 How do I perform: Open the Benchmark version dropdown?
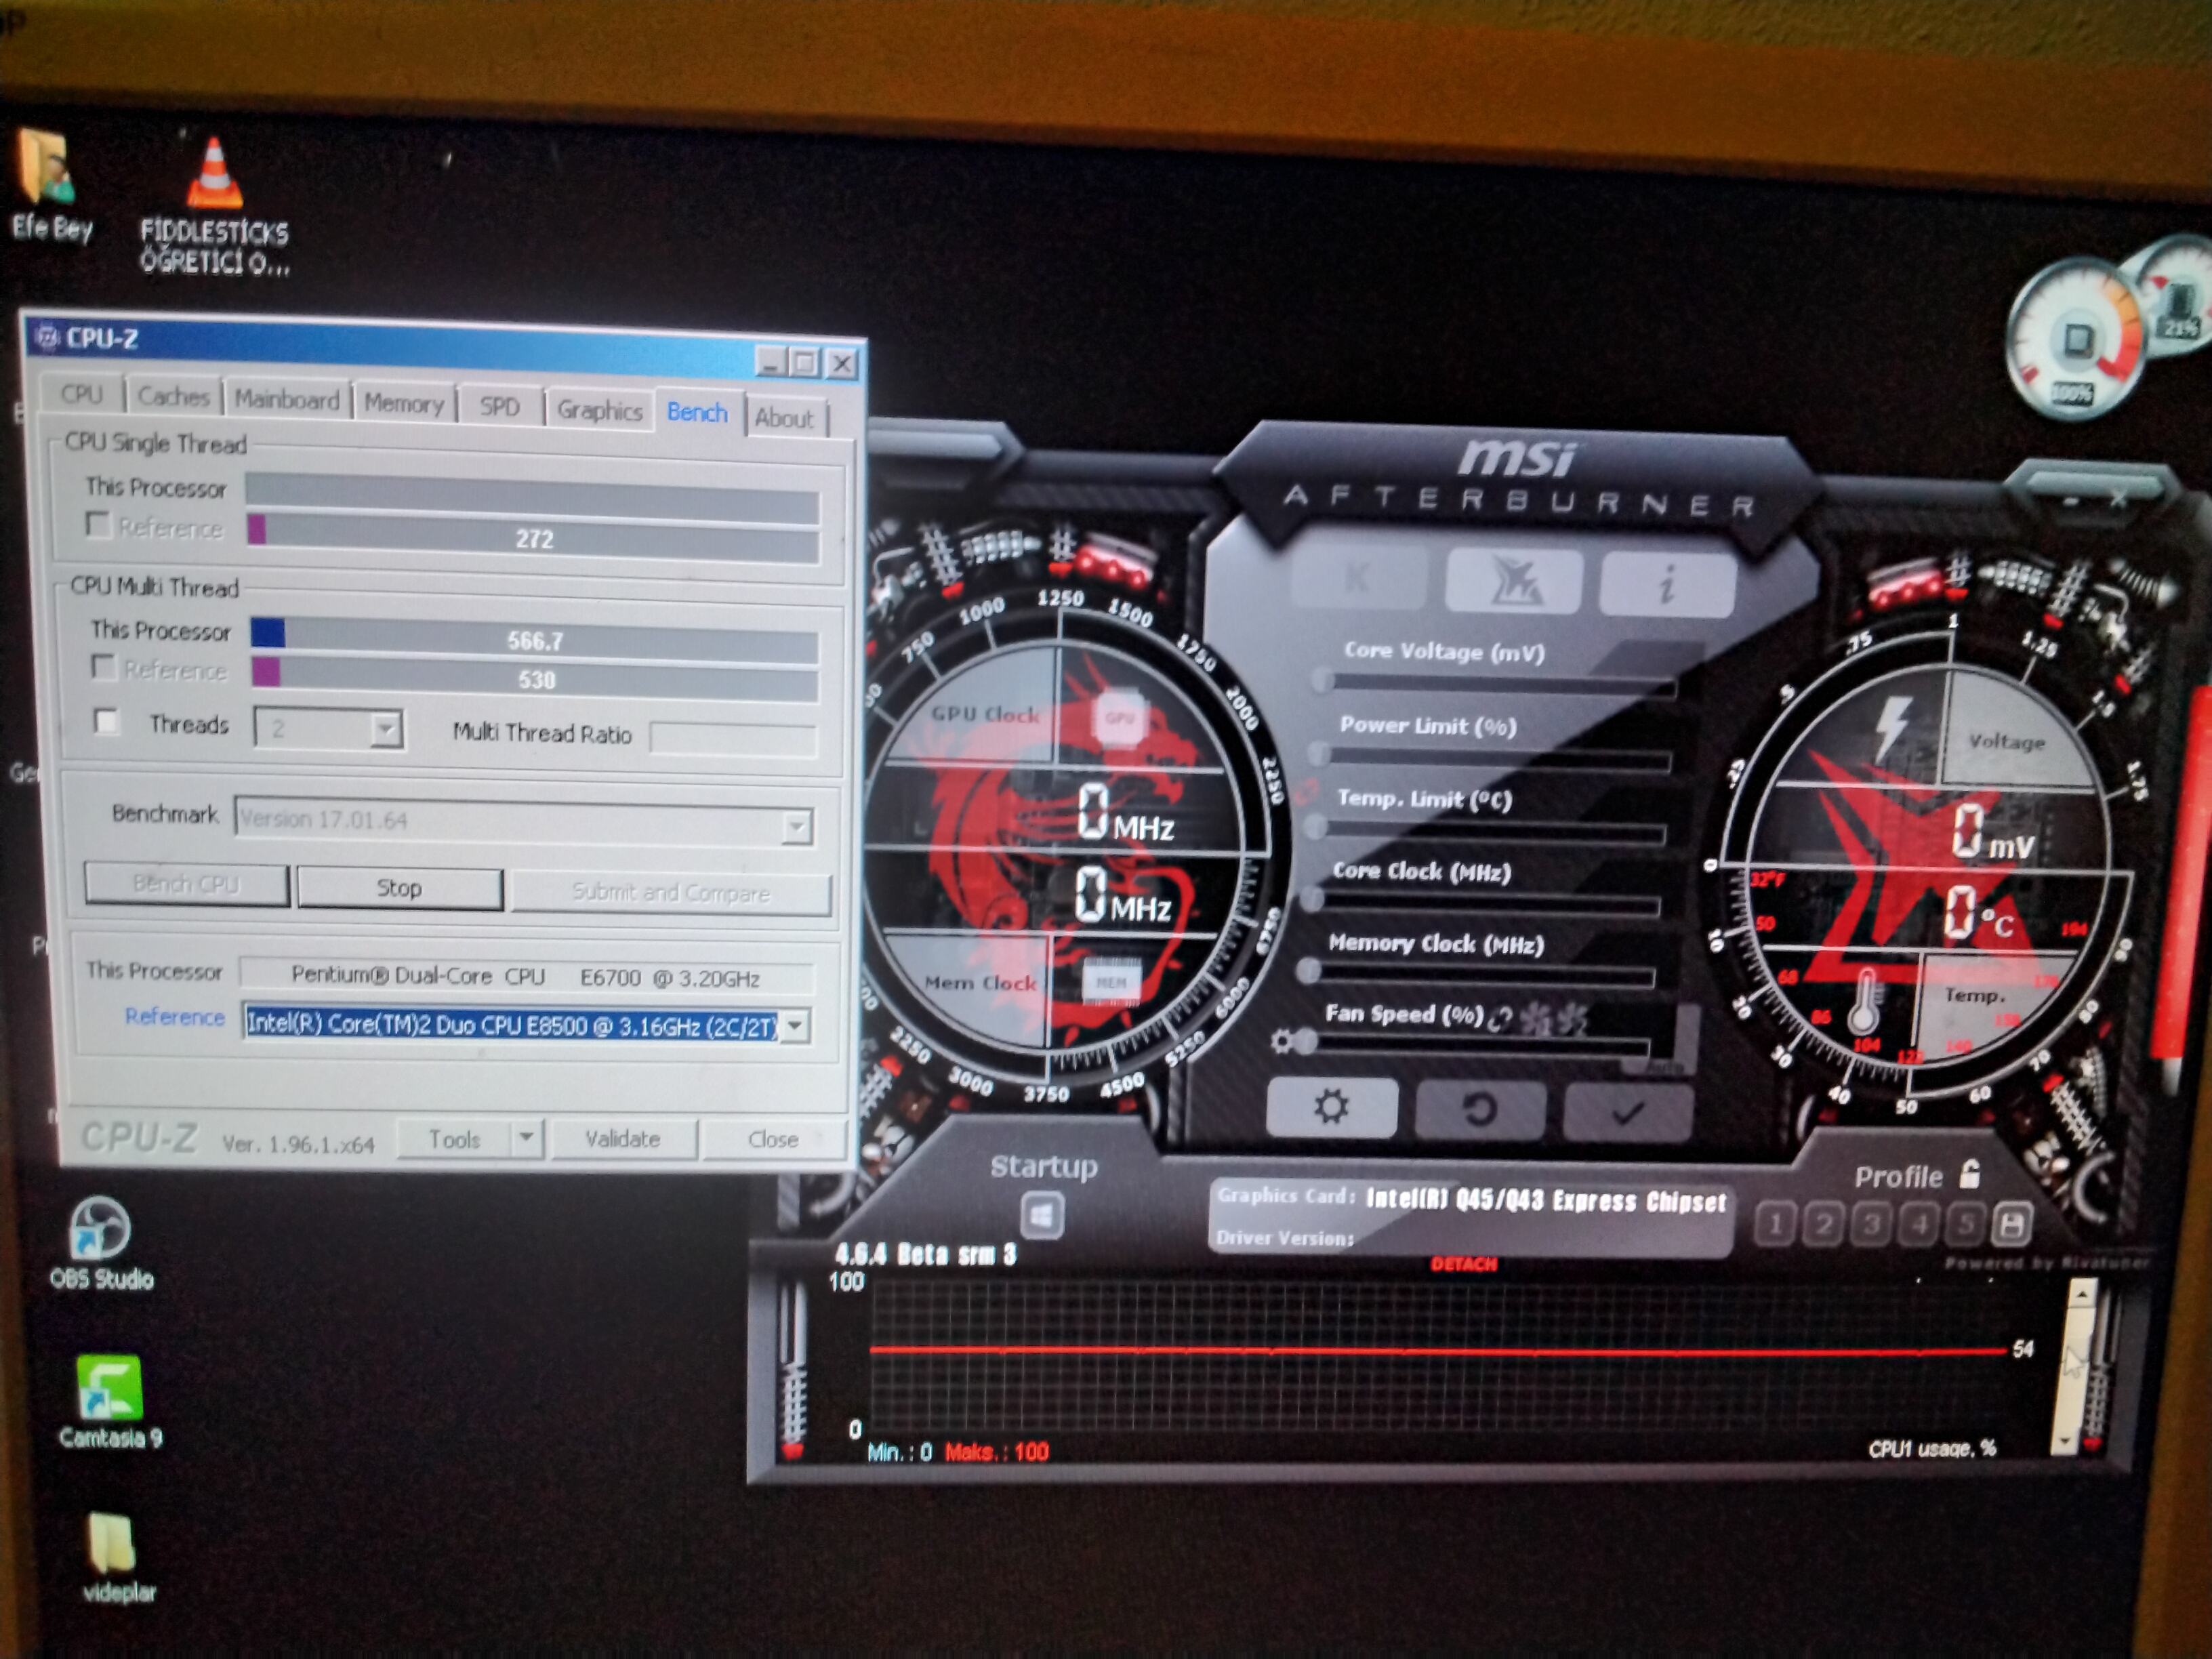[797, 827]
